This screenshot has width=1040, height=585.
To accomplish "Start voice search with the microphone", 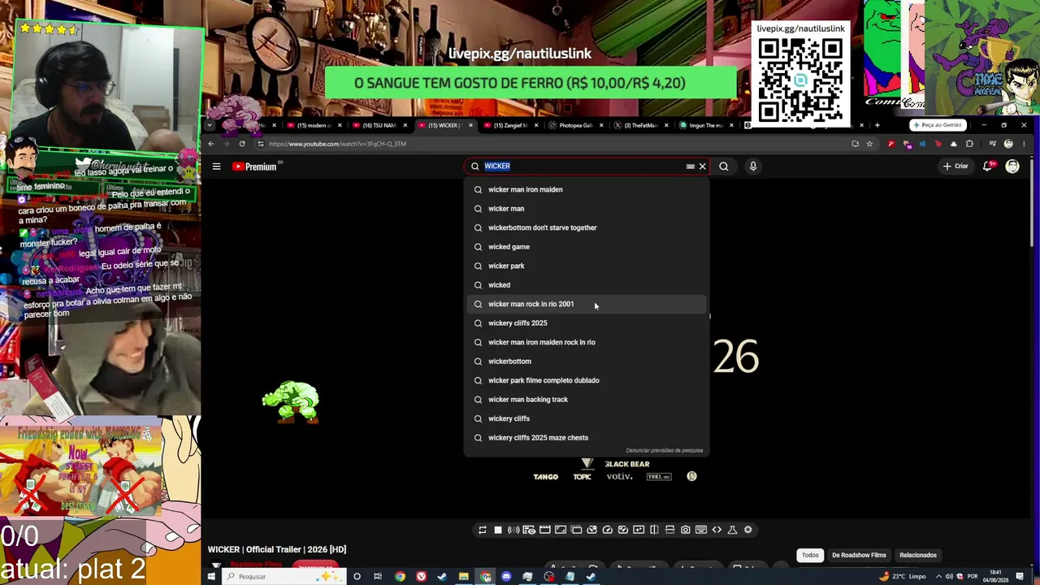I will click(753, 167).
